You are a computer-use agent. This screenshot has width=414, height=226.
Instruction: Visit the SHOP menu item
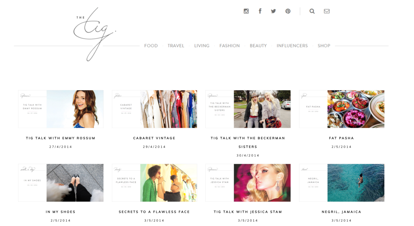(x=324, y=46)
